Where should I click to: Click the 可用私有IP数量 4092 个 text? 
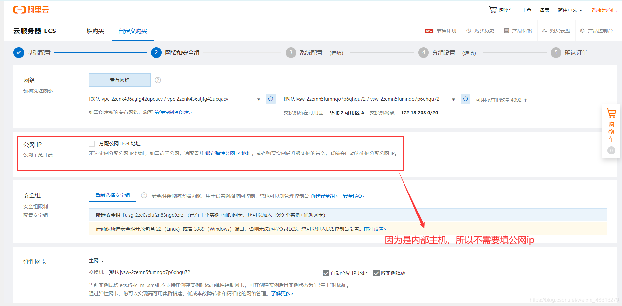[502, 100]
